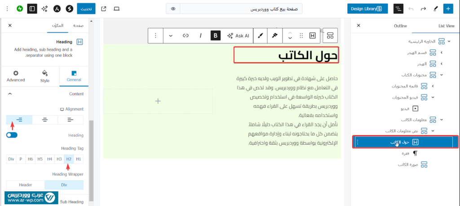The height and width of the screenshot is (206, 460).
Task: Apply italic formatting from block toolbar
Action: pos(200,35)
